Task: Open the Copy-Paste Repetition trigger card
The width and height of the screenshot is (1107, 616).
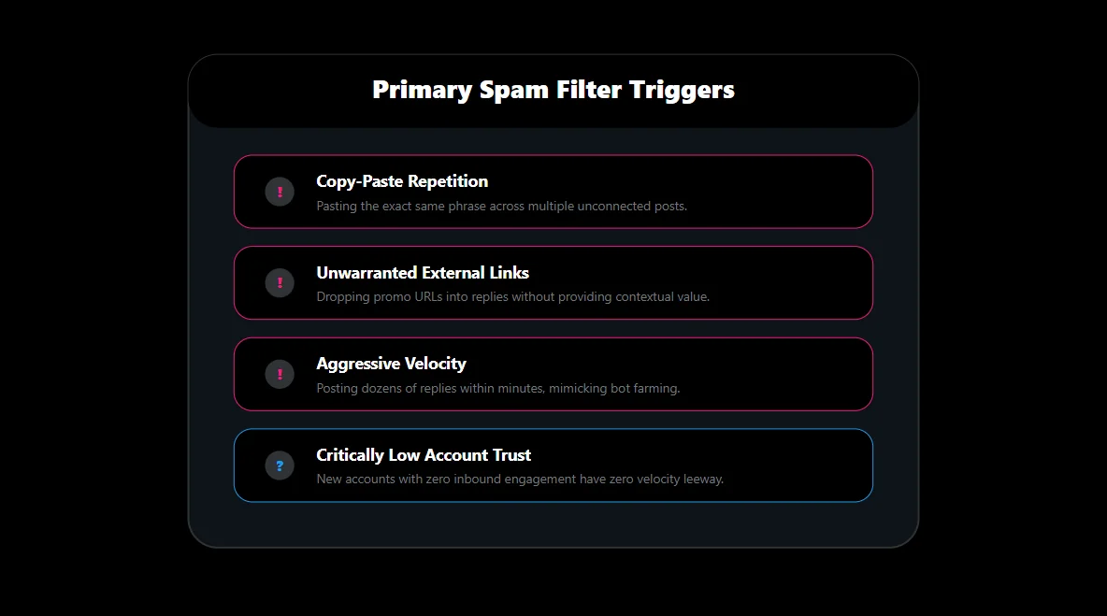Action: pyautogui.click(x=553, y=192)
